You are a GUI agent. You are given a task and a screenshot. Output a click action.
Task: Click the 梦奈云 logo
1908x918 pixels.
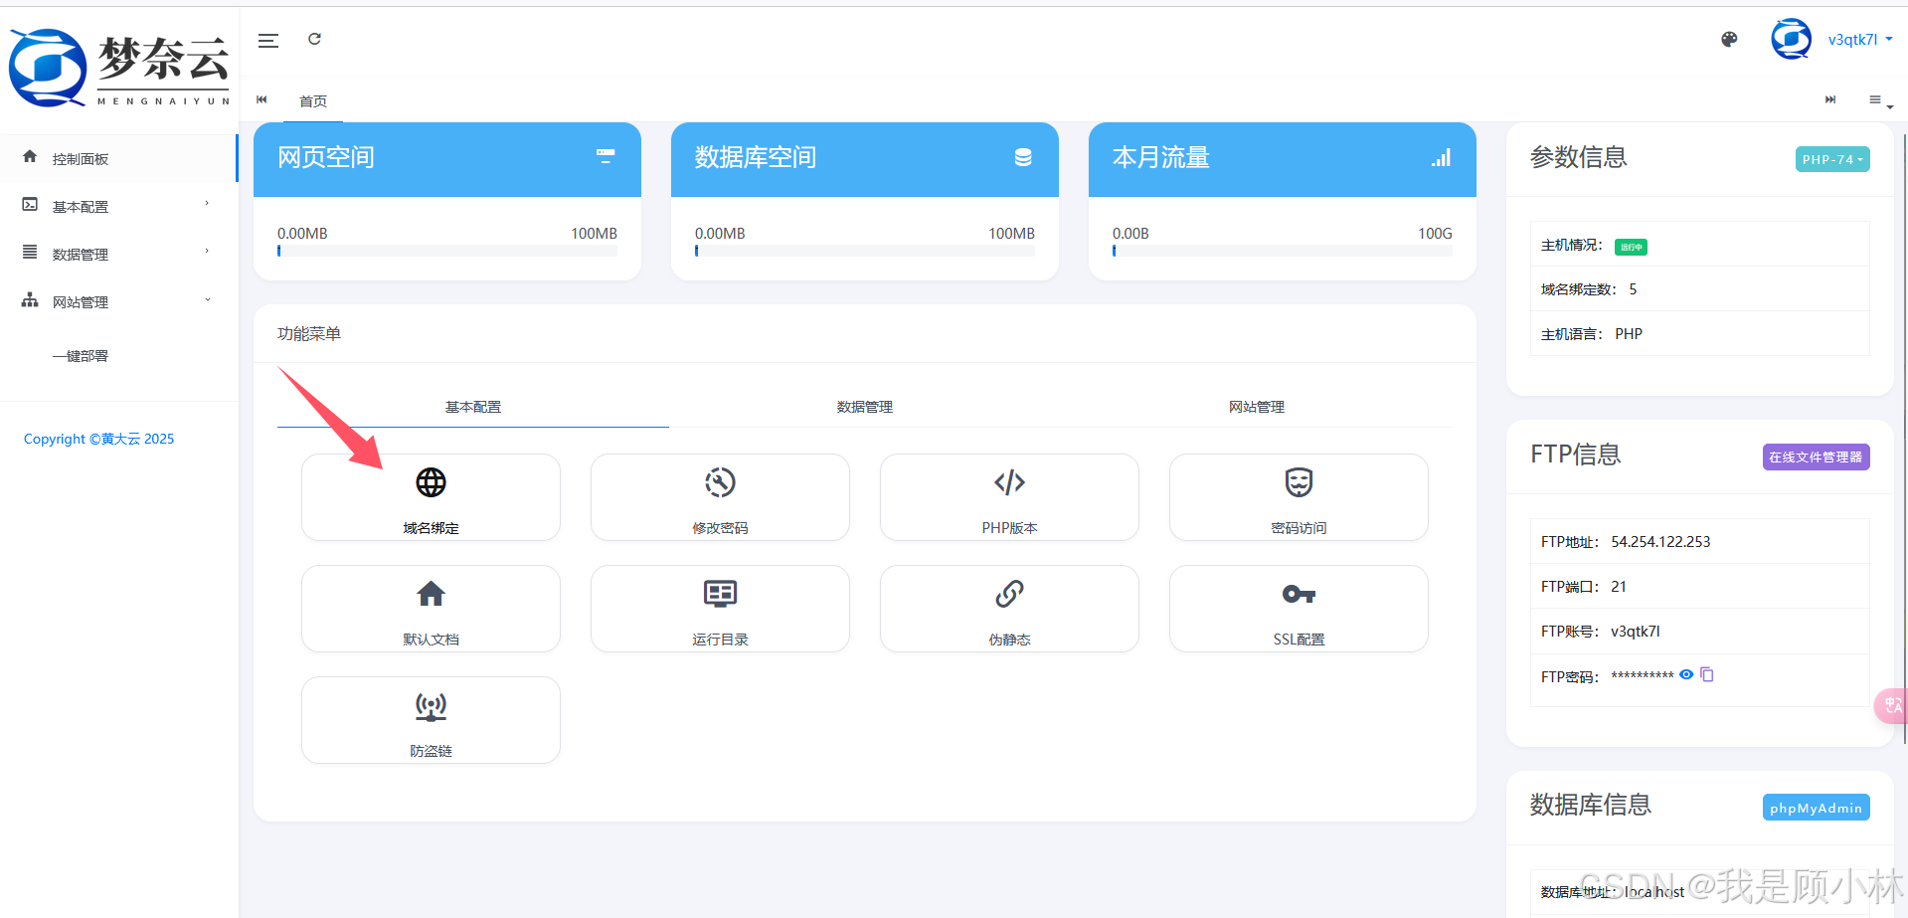coord(119,67)
